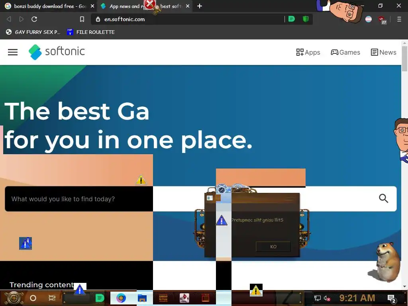Open the steampunk Start button
The width and height of the screenshot is (408, 306).
pos(14,298)
